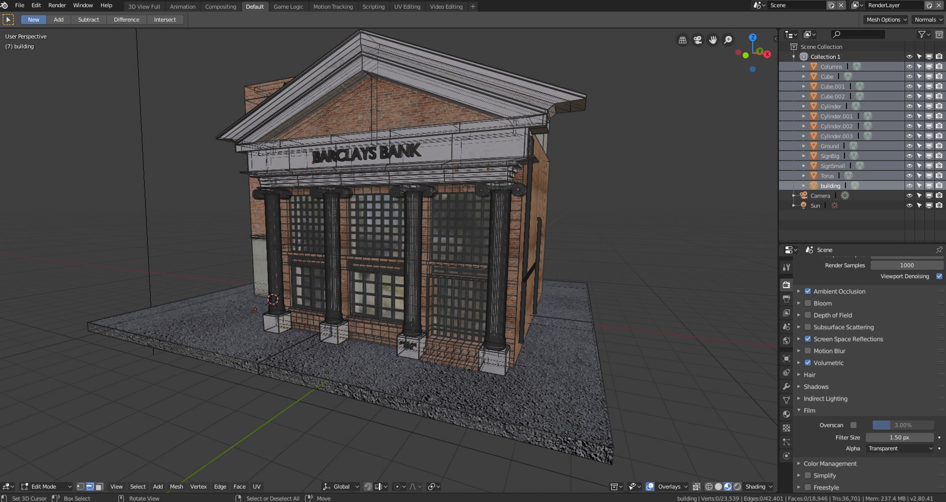Open the Texture properties tab (checker icon)
This screenshot has width=946, height=502.
(786, 428)
